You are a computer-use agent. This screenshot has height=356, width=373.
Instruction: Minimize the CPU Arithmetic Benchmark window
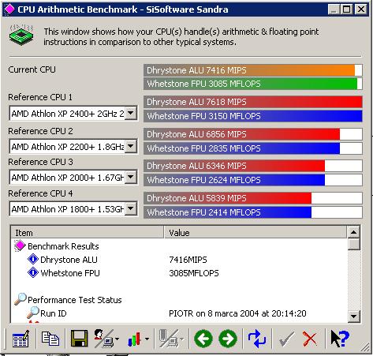pyautogui.click(x=334, y=9)
